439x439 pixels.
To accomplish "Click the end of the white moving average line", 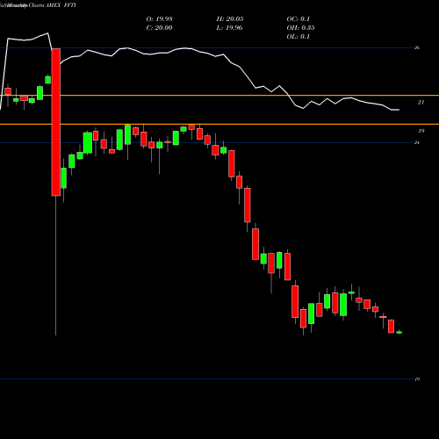I will (399, 110).
